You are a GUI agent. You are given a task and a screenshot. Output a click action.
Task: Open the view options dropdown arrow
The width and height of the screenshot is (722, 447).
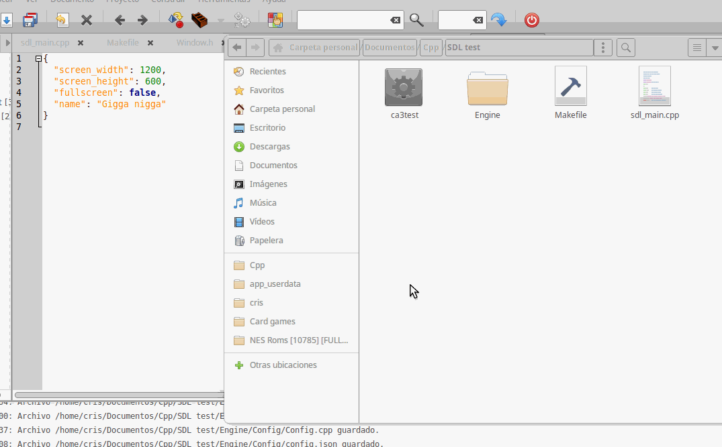[x=715, y=48]
